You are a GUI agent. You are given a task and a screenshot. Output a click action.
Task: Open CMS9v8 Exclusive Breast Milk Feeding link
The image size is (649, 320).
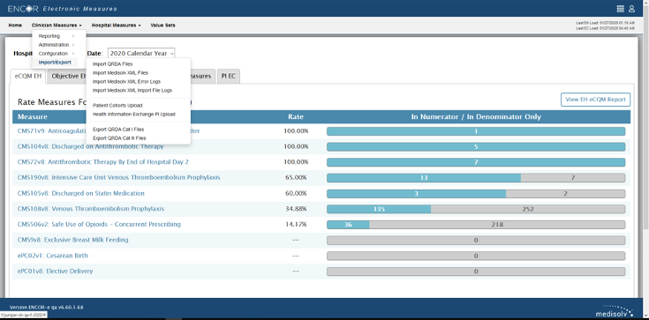pos(72,240)
